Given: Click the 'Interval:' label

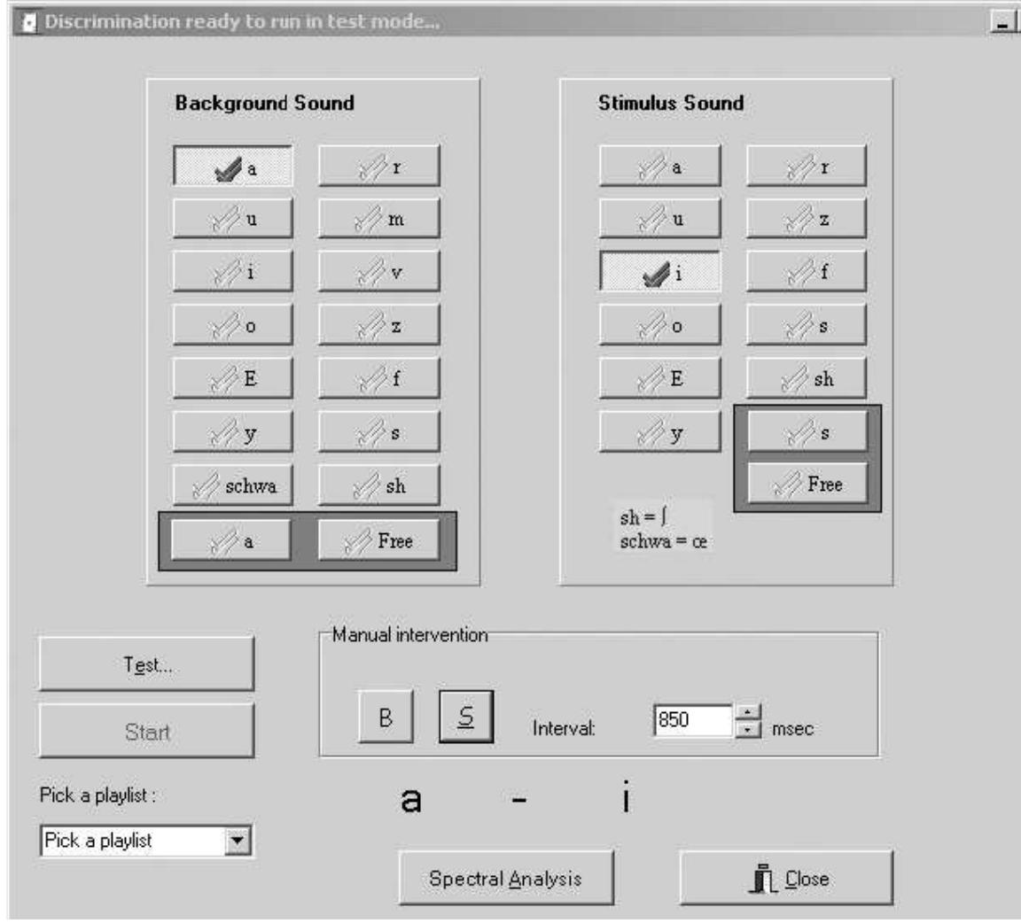Looking at the screenshot, I should point(564,728).
